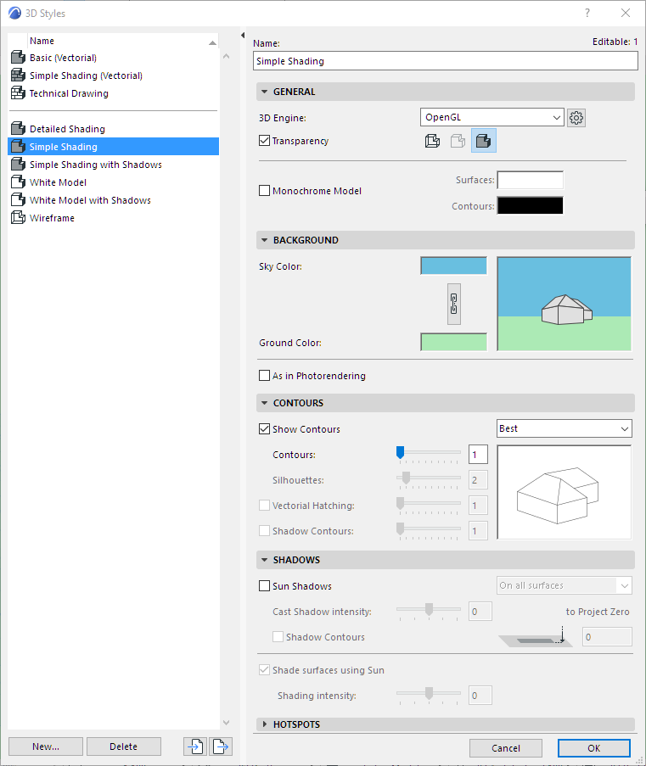Toggle the Transparency checkbox
Image resolution: width=646 pixels, height=766 pixels.
(264, 141)
